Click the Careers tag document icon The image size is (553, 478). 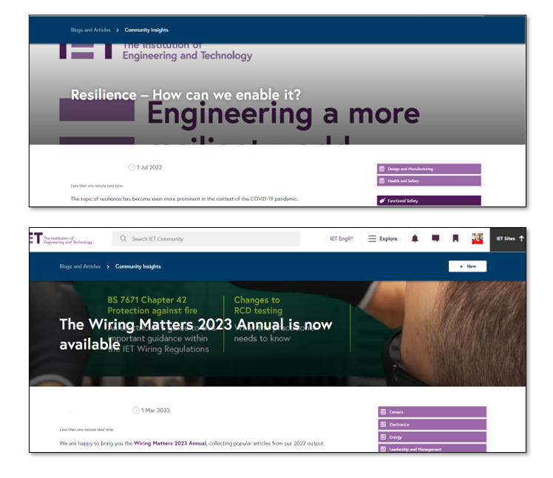(384, 411)
